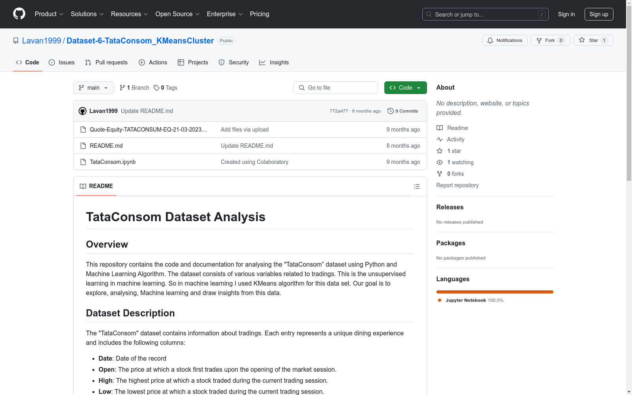Screen dimensions: 632x395
Task: View the 9 Commits history
Action: 403,111
